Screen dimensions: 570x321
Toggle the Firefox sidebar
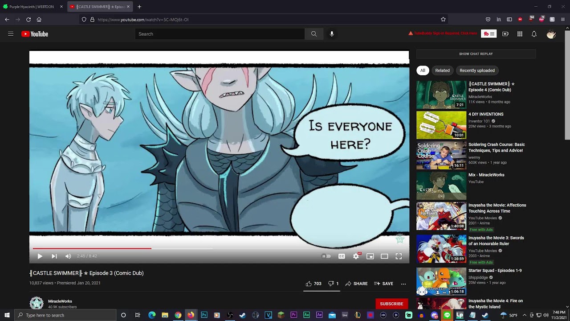coord(509,20)
